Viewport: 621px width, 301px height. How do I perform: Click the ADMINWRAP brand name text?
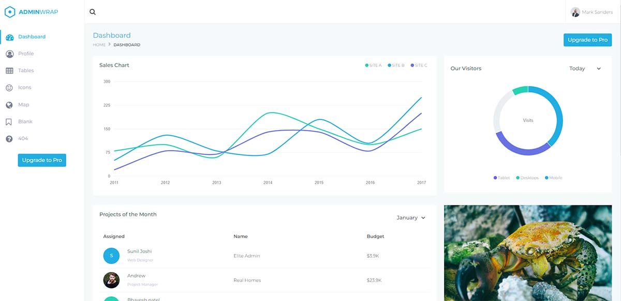click(x=38, y=12)
